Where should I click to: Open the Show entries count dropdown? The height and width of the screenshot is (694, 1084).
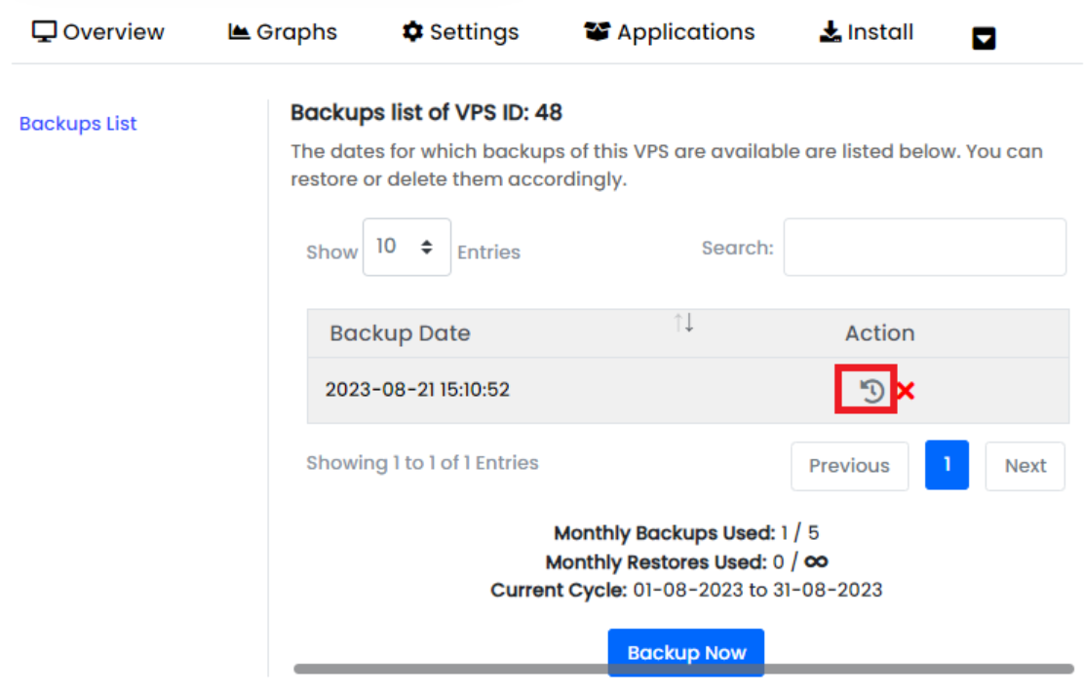click(x=406, y=248)
